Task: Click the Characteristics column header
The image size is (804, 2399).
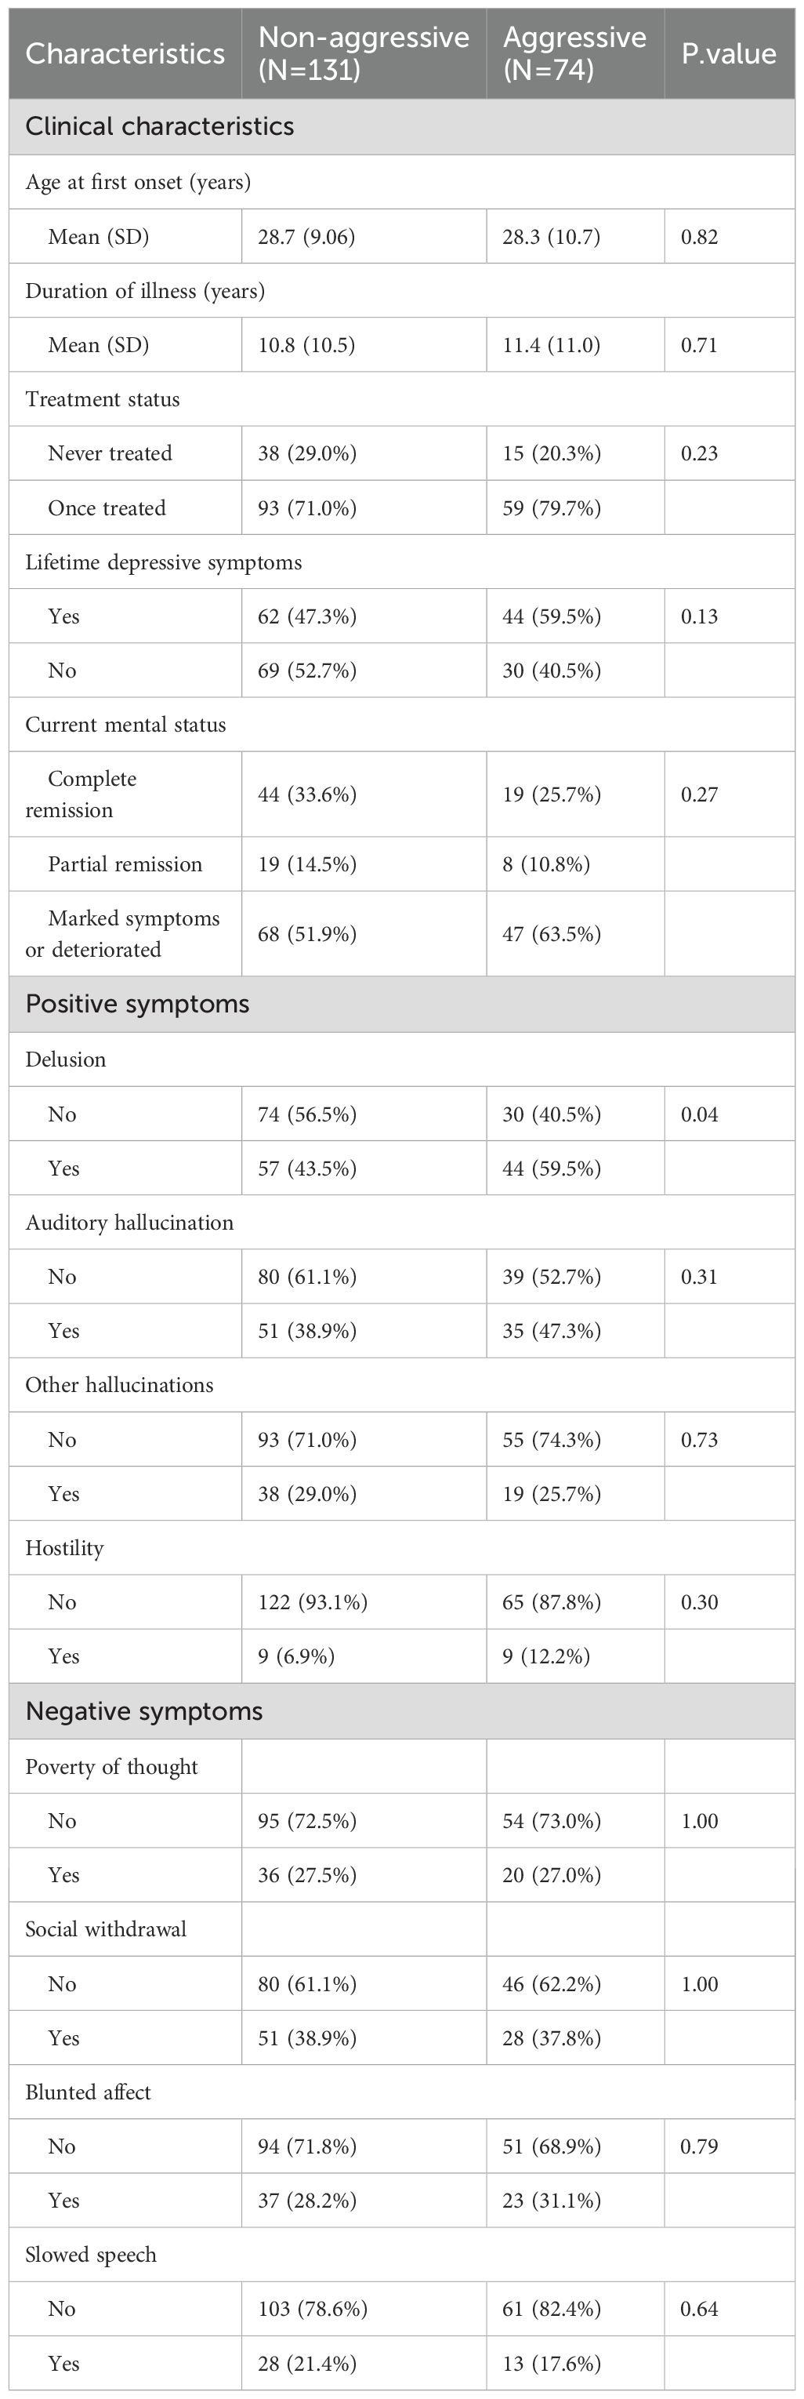Action: point(125,54)
